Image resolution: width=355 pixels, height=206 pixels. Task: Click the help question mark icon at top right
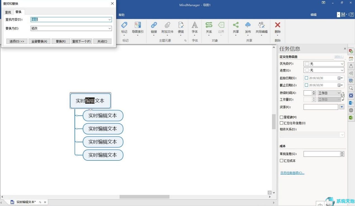coord(352,15)
